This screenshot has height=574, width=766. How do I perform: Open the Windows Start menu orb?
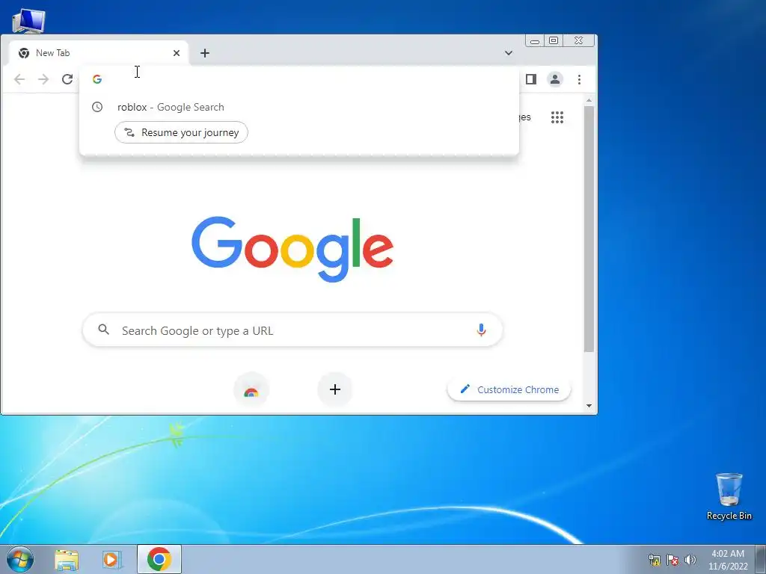tap(20, 559)
